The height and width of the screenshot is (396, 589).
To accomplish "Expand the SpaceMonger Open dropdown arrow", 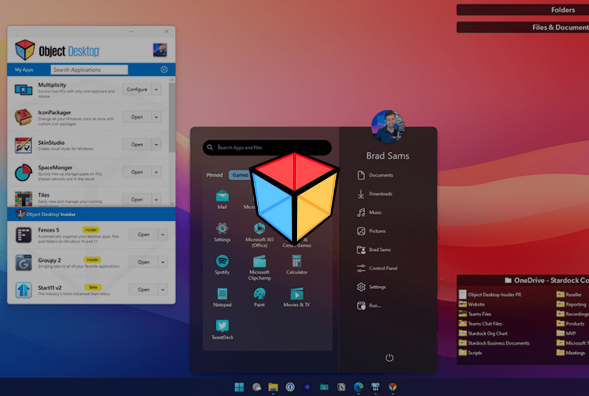I will point(156,172).
